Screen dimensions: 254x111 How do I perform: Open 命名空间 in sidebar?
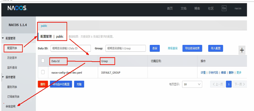(x=11, y=107)
